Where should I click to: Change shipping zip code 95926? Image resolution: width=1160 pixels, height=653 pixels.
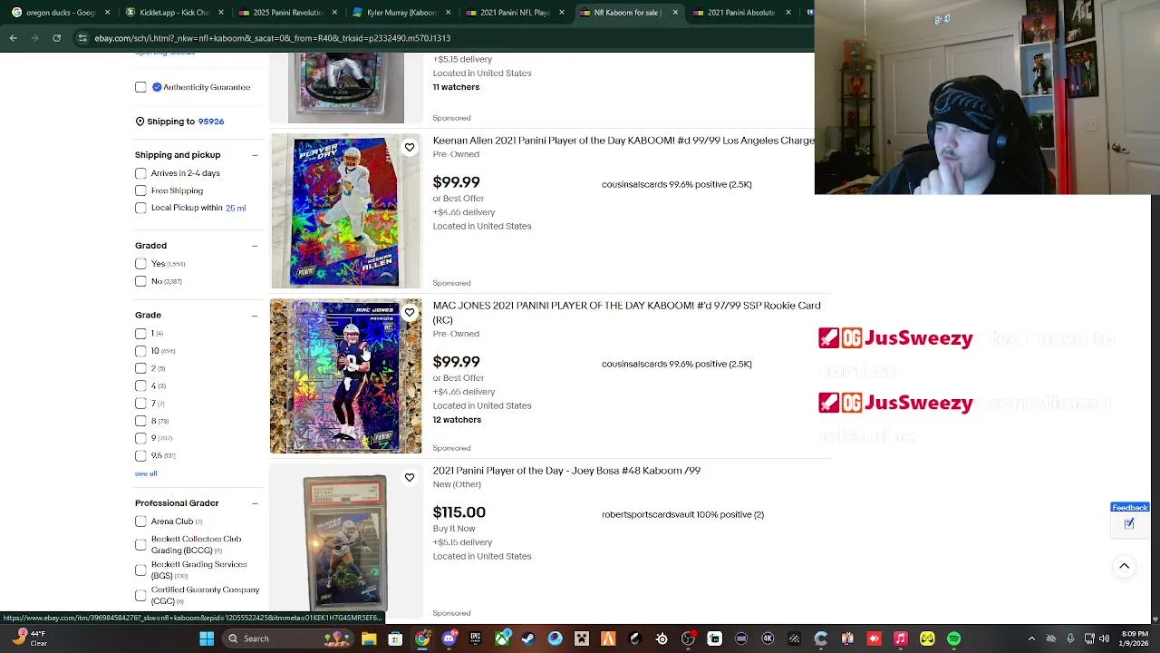(x=210, y=122)
